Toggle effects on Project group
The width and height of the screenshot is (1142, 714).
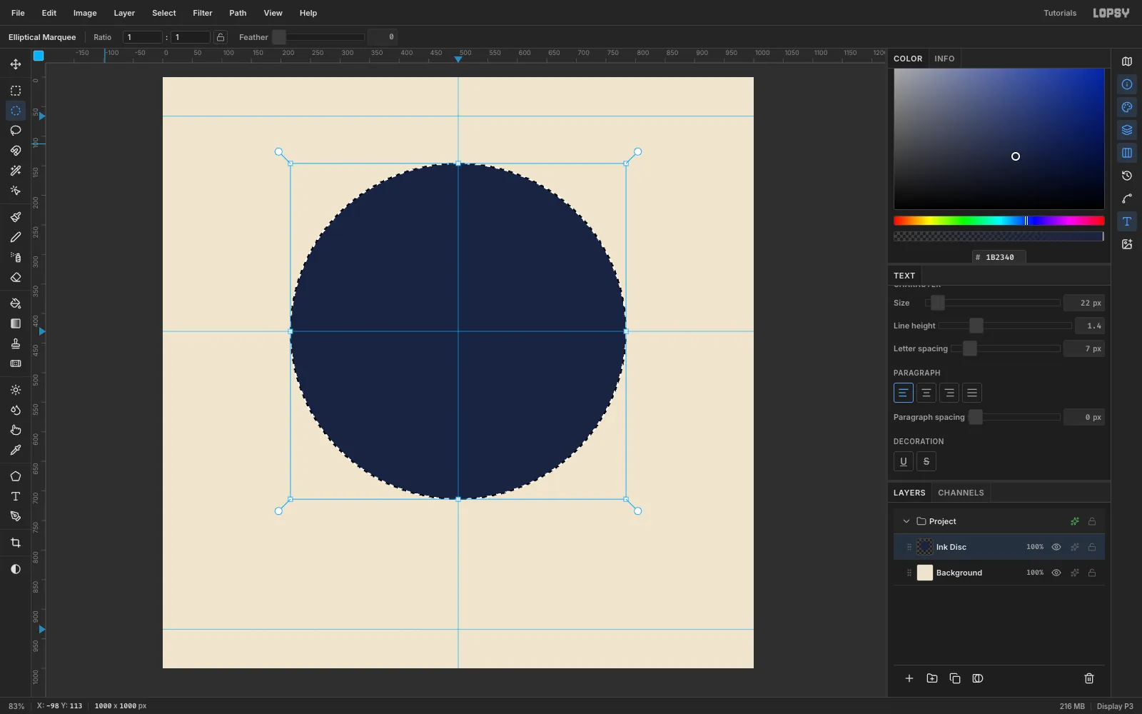[x=1075, y=521]
